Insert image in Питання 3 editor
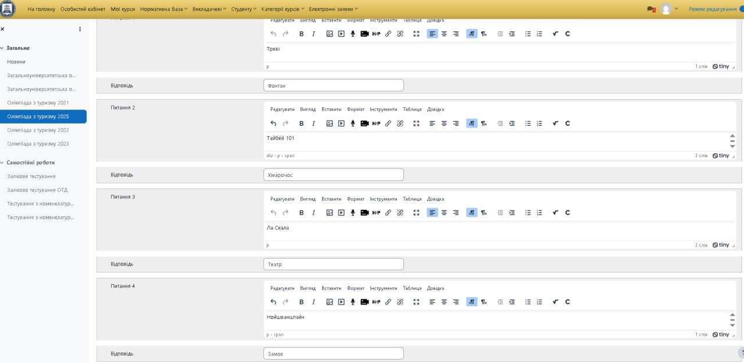Screen dimensions: 744x363 [x=329, y=212]
